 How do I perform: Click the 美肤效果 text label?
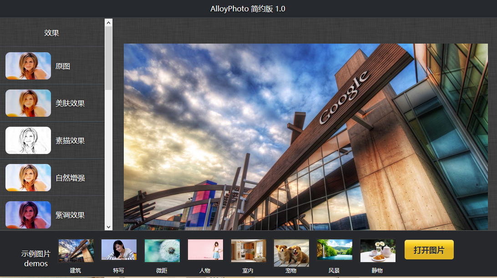(x=70, y=103)
